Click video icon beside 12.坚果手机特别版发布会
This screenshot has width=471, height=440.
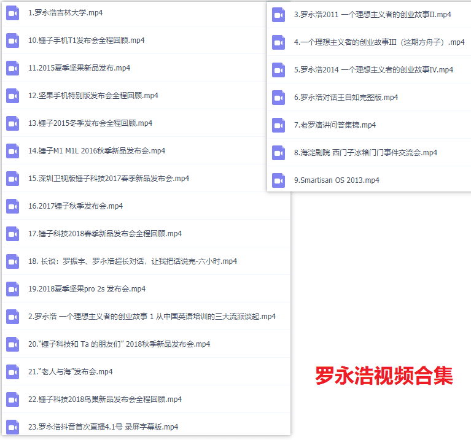pyautogui.click(x=13, y=96)
